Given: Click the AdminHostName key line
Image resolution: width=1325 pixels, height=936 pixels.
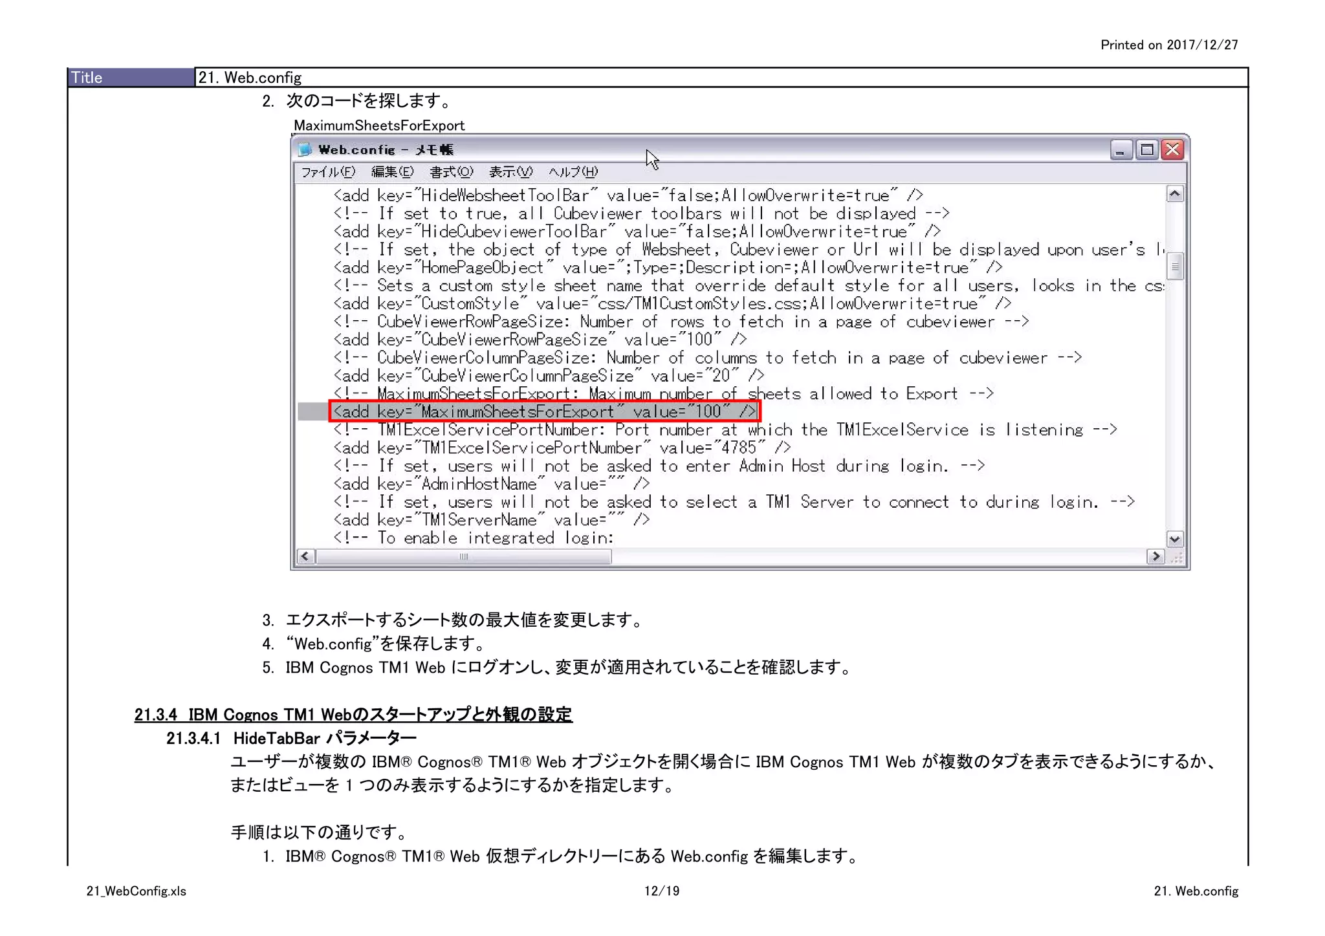Looking at the screenshot, I should point(492,484).
